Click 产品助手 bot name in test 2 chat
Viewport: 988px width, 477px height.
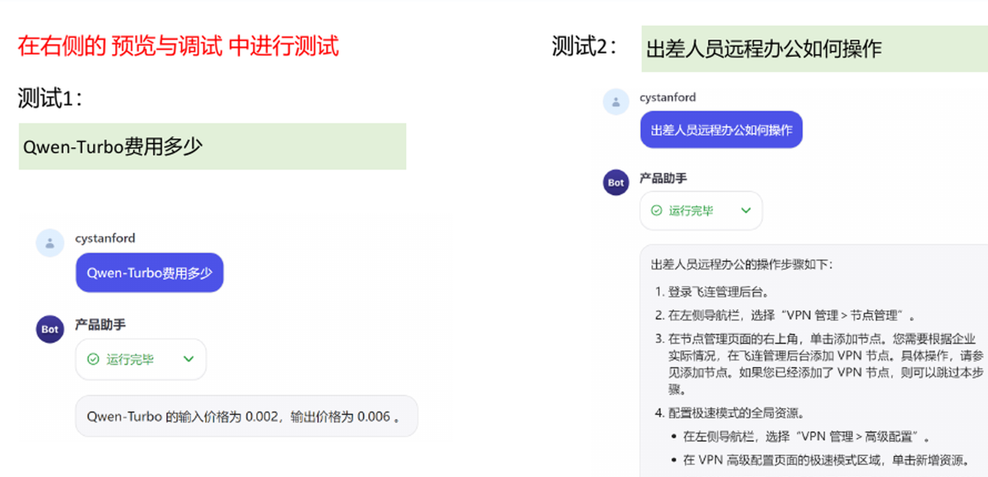[663, 178]
